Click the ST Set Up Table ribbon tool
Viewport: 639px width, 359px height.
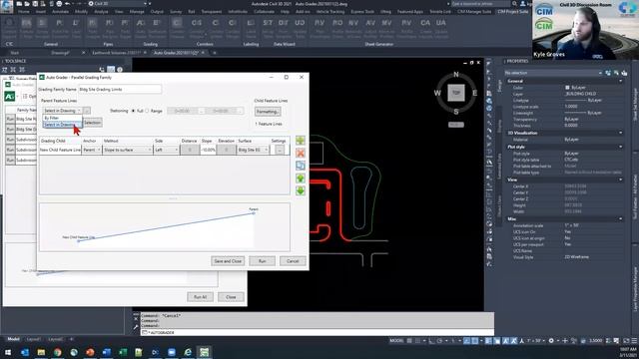(x=268, y=28)
